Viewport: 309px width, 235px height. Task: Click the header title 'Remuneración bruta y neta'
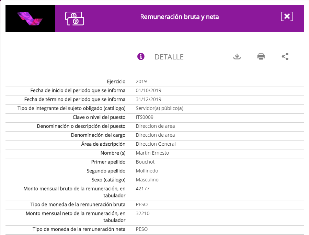(x=179, y=17)
